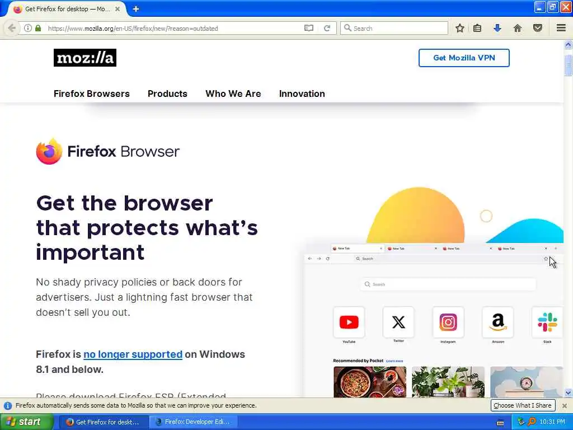The image size is (573, 430).
Task: Follow the no longer supported link
Action: pyautogui.click(x=133, y=354)
